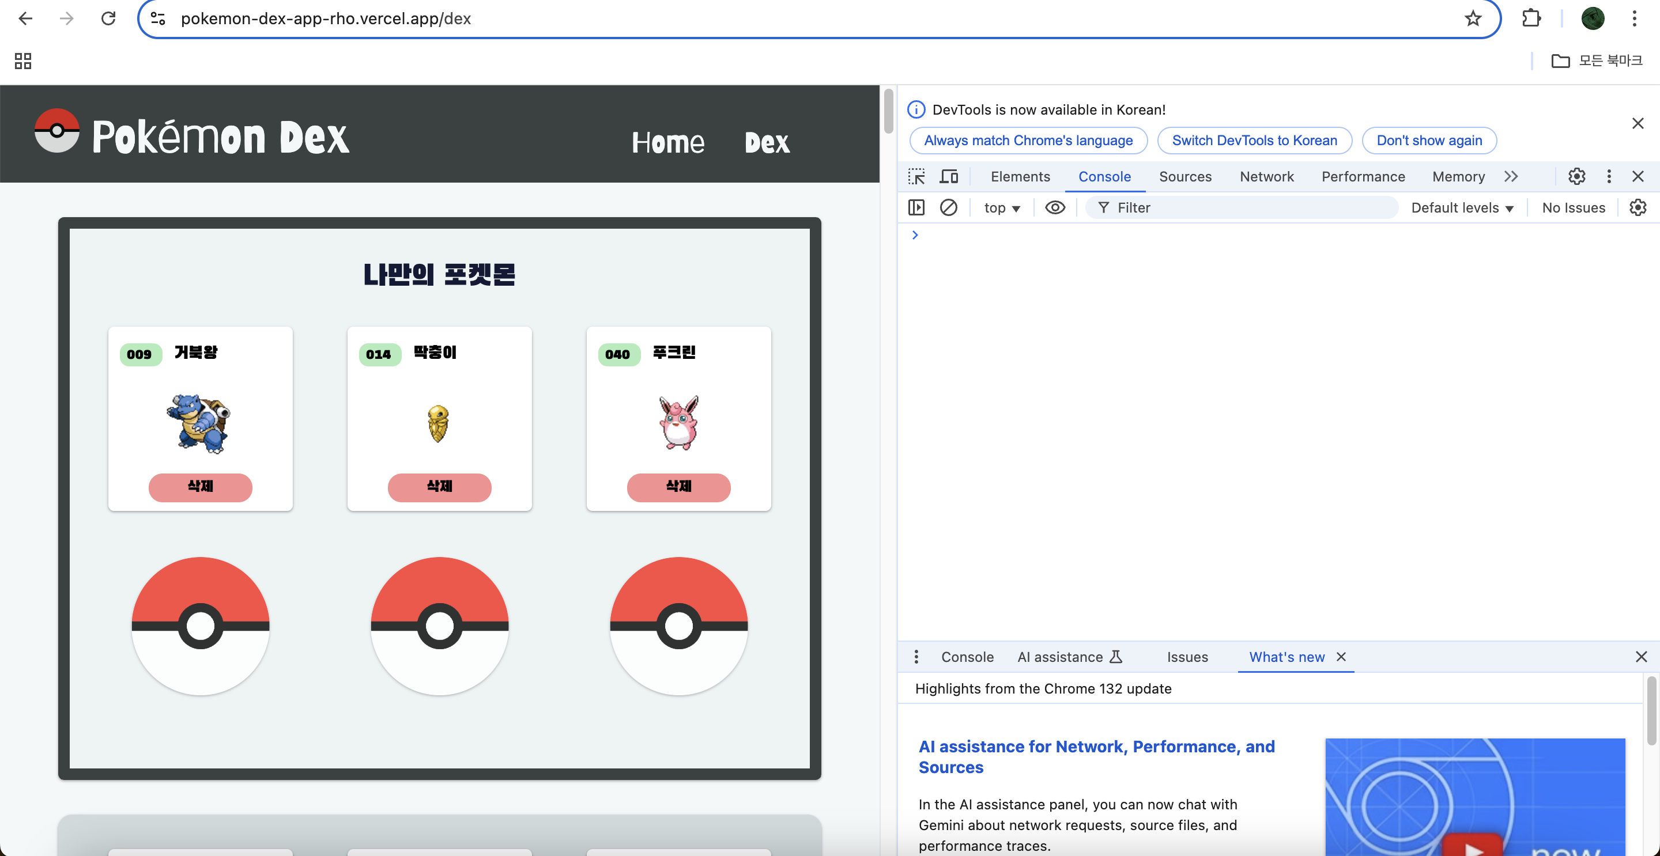Open console settings gear beside No Issues

(x=1638, y=207)
